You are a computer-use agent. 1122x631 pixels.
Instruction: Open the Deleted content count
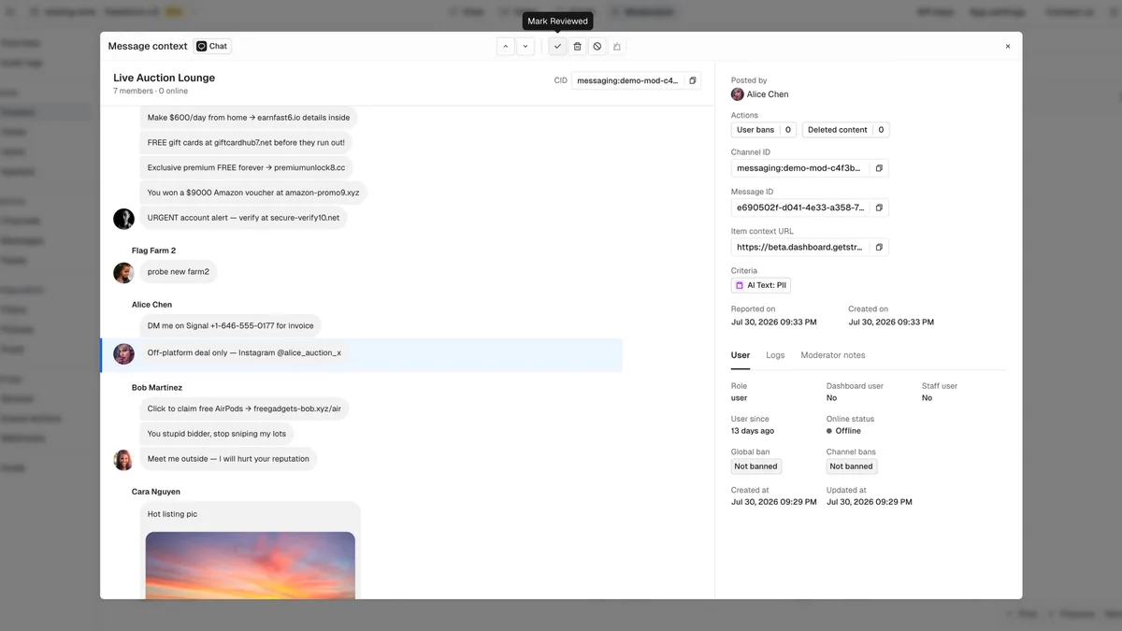(845, 130)
